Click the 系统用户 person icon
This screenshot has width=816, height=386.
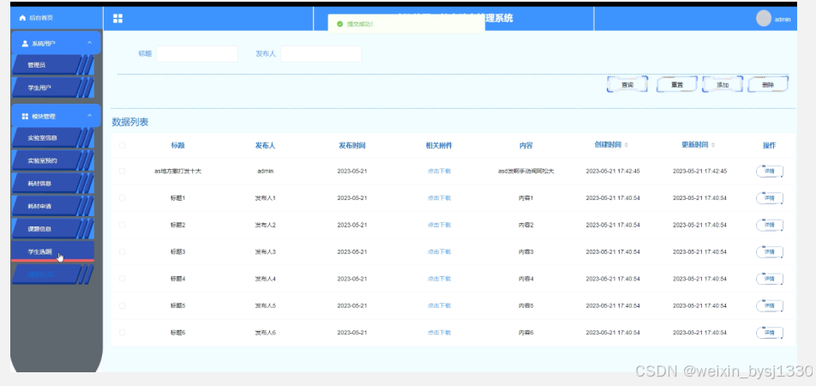[x=25, y=44]
